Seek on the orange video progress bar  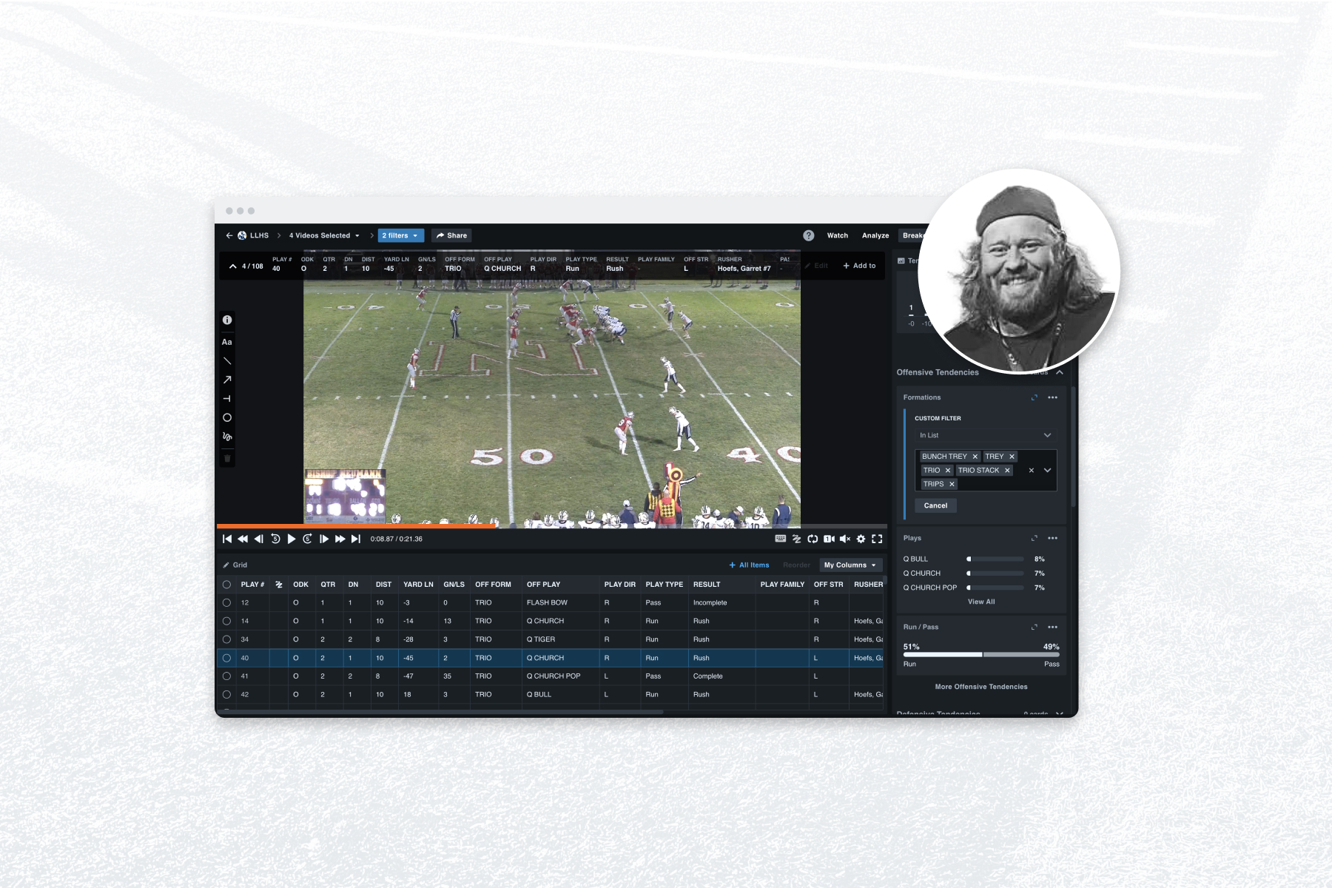tap(370, 526)
